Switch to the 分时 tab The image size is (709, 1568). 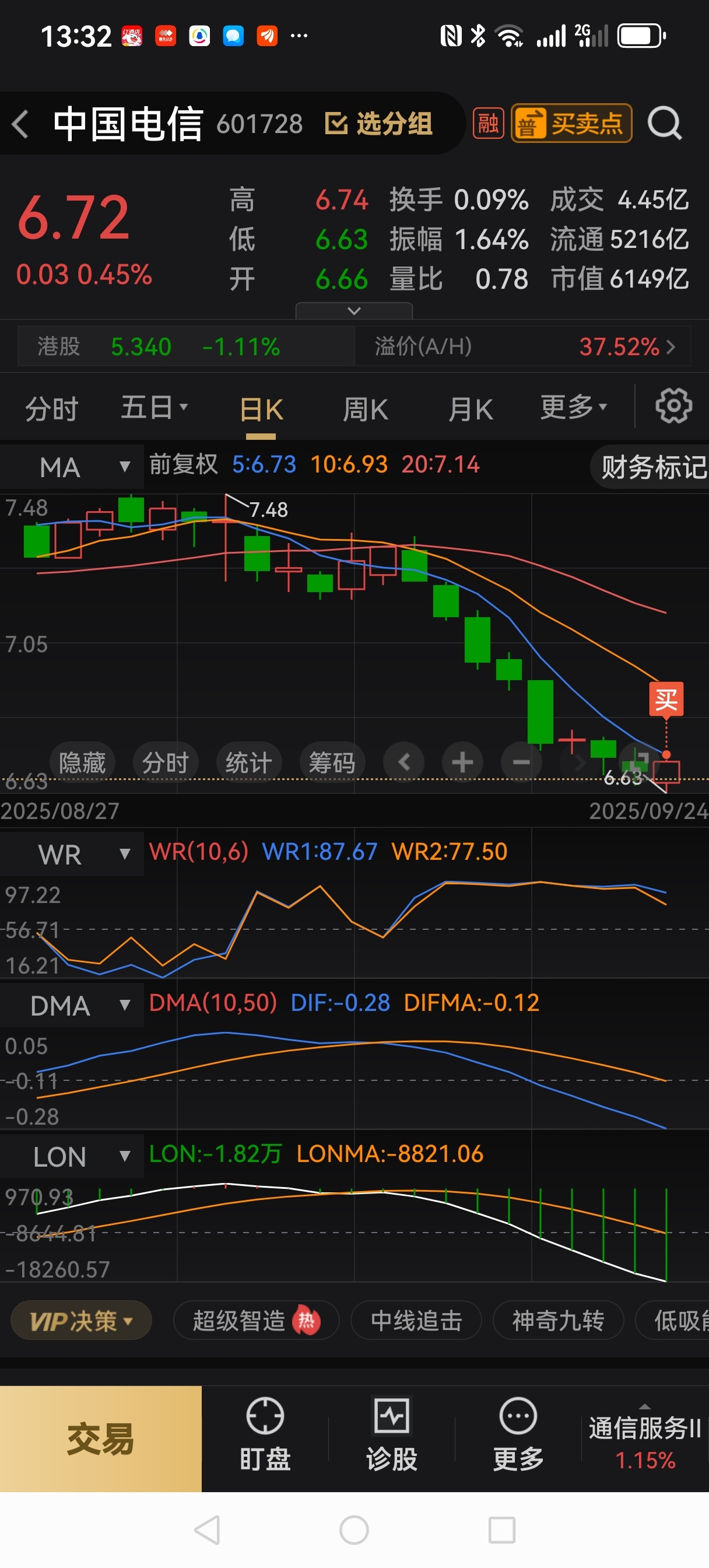click(52, 408)
